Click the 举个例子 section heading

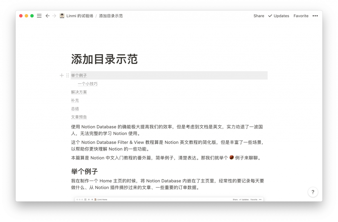84,171
